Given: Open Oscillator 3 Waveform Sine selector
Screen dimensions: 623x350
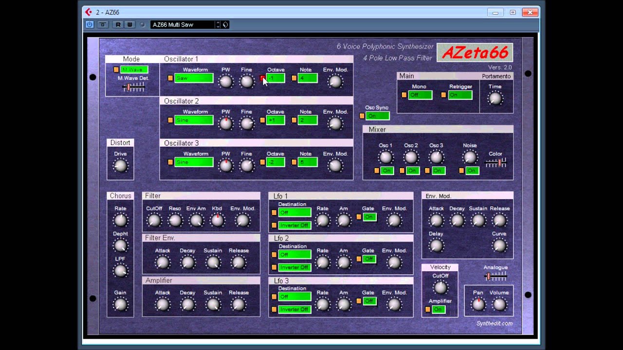Looking at the screenshot, I should pyautogui.click(x=194, y=162).
